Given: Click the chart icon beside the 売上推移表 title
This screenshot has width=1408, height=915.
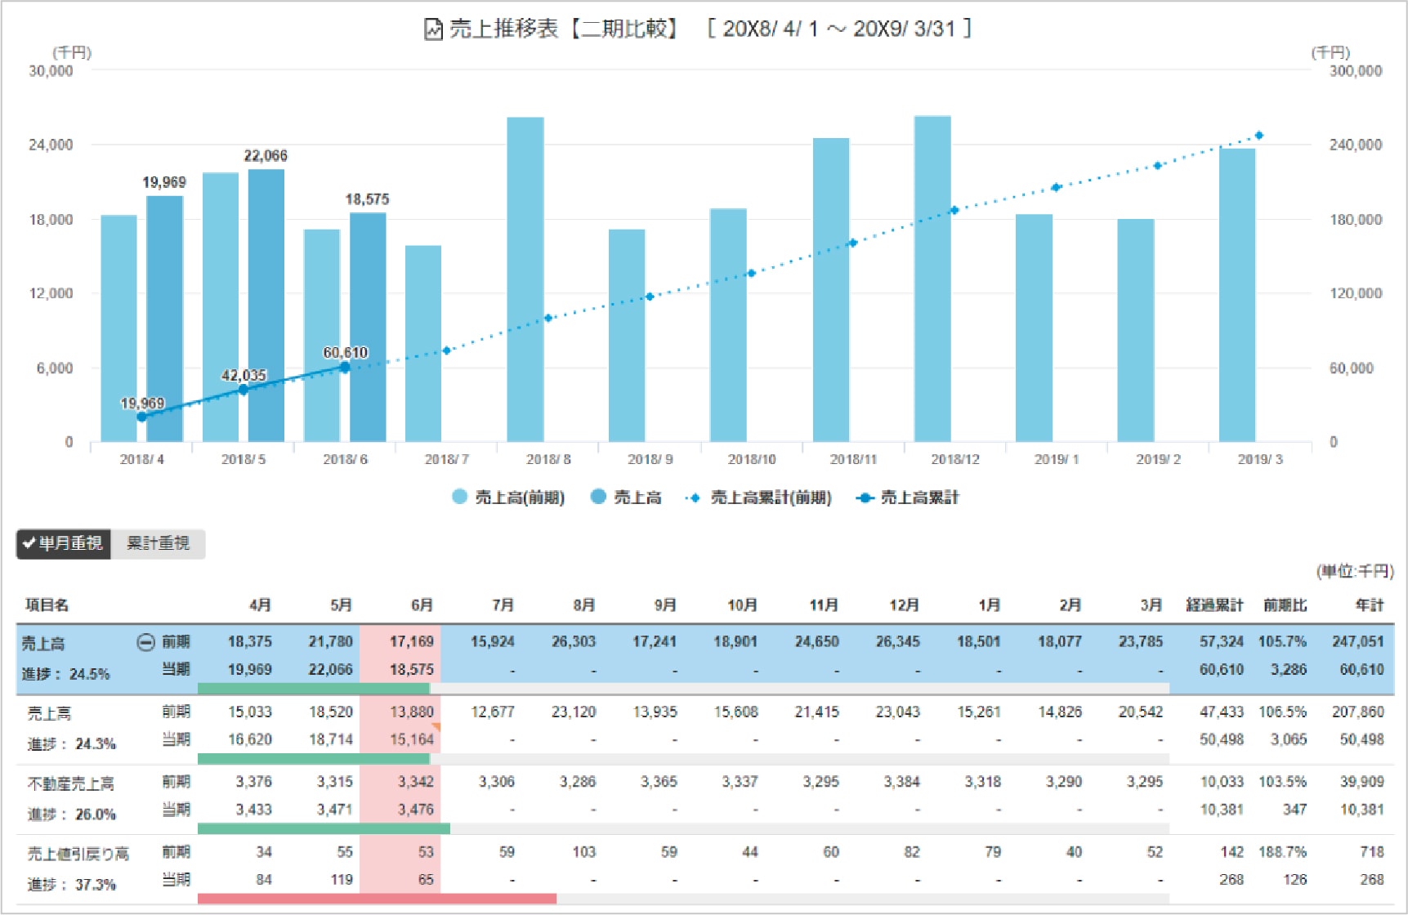Looking at the screenshot, I should pyautogui.click(x=433, y=29).
